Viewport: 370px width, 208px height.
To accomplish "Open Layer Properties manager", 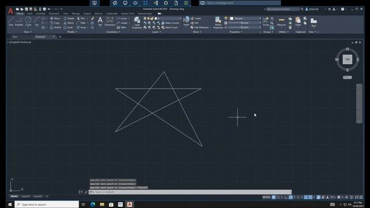I will point(137,23).
